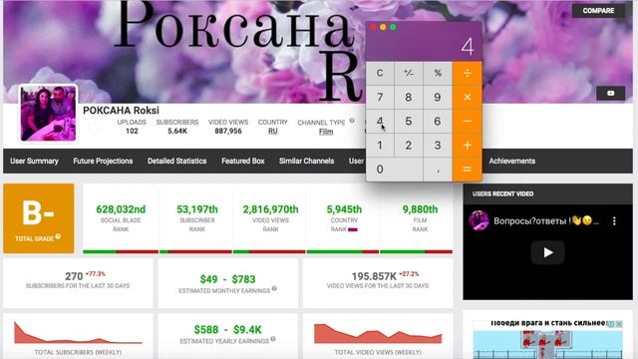Open the YouTube icon on the banner
Viewport: 638px width, 359px height.
(610, 93)
